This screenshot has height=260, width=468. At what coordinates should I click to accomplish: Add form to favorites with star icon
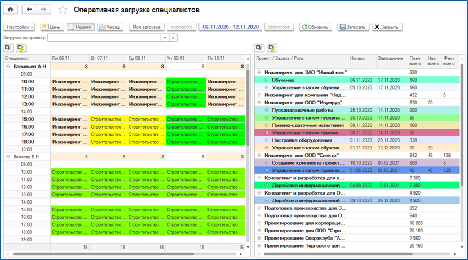pos(63,10)
